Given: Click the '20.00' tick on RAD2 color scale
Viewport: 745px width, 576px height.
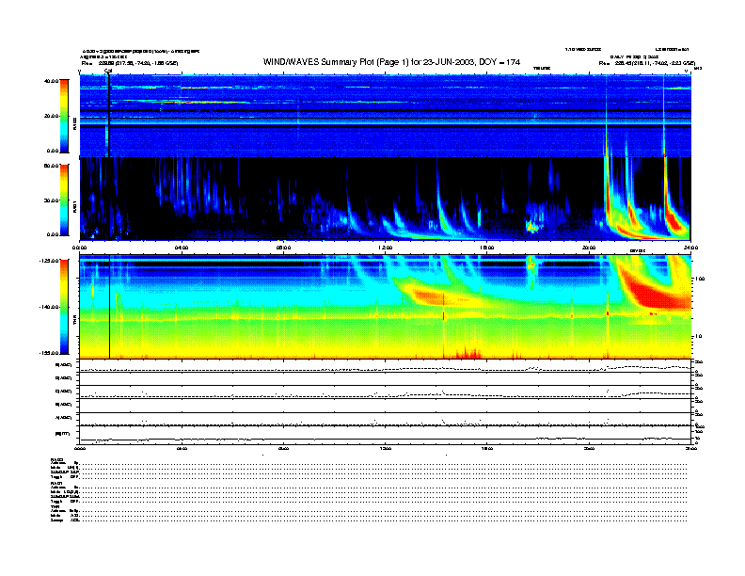Looking at the screenshot, I should 52,116.
